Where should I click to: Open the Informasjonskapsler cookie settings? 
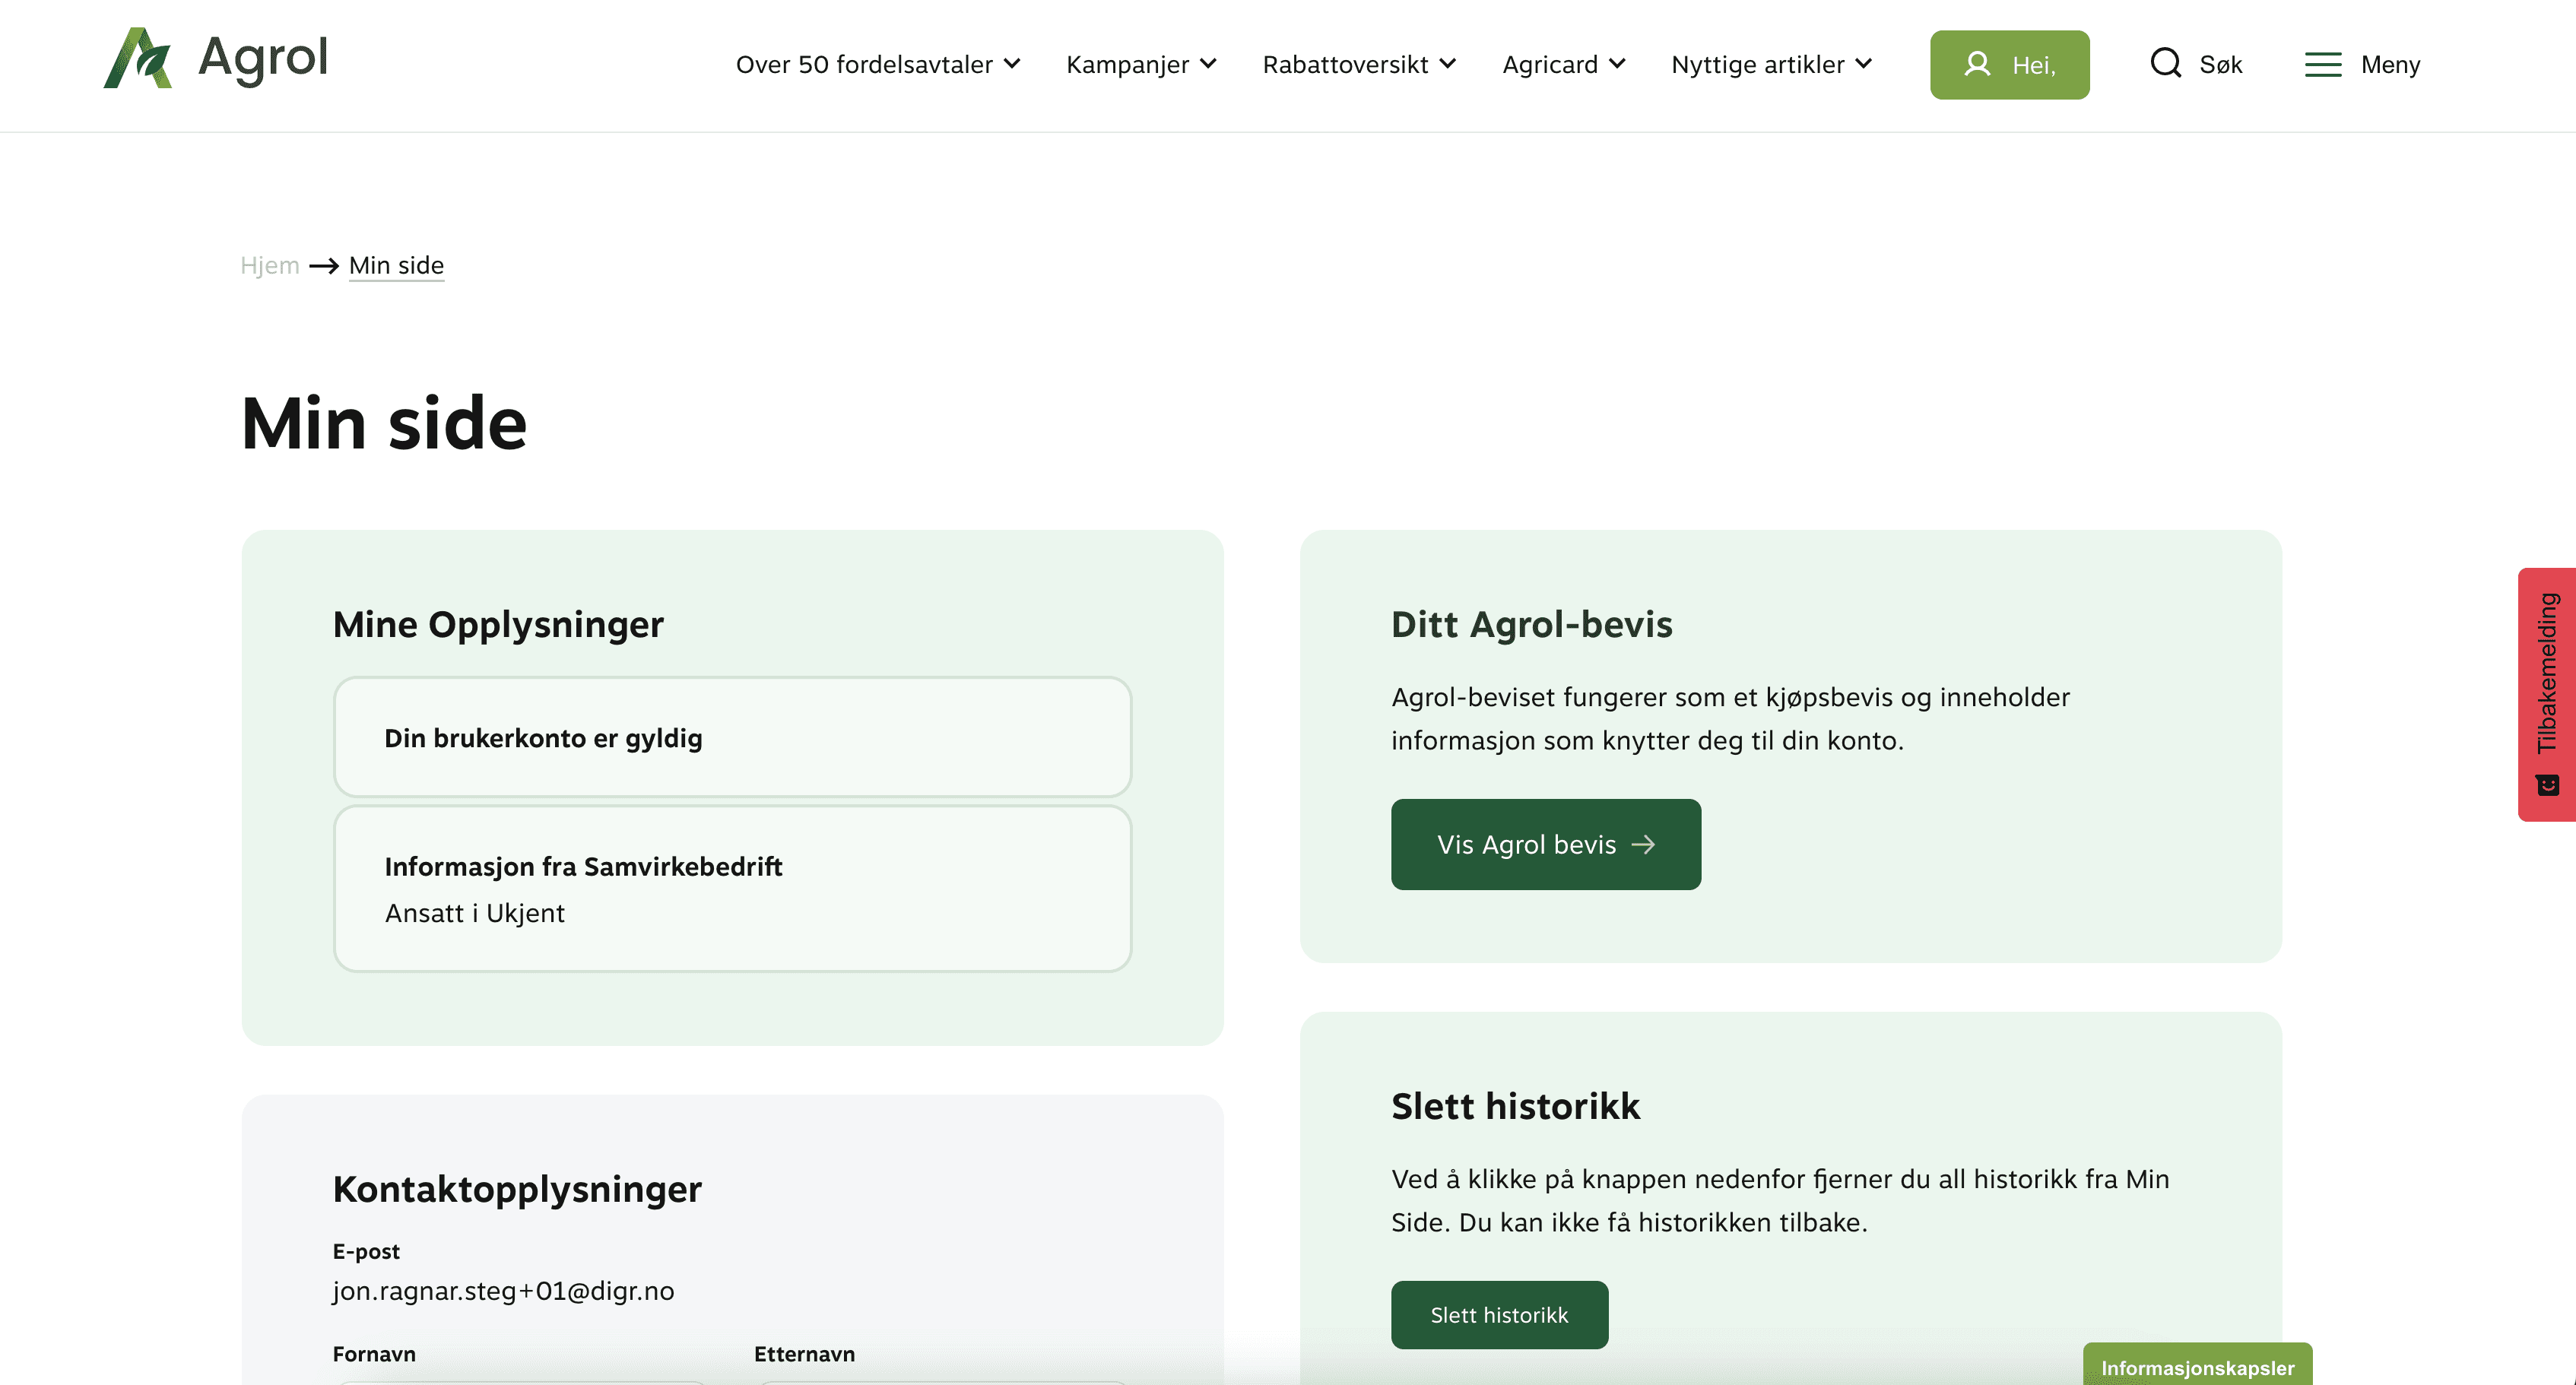coord(2197,1366)
